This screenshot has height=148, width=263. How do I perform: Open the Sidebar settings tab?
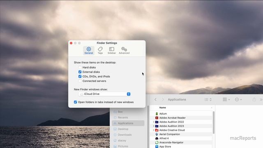[111, 50]
